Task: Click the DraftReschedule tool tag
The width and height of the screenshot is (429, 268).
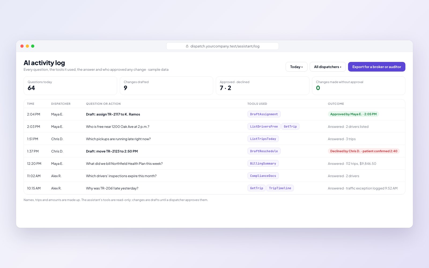Action: pos(264,151)
